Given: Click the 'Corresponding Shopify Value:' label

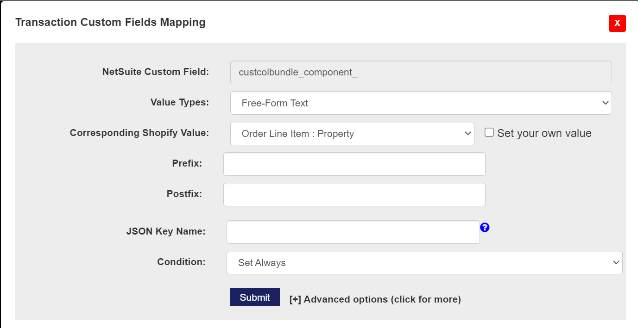Looking at the screenshot, I should (x=139, y=133).
